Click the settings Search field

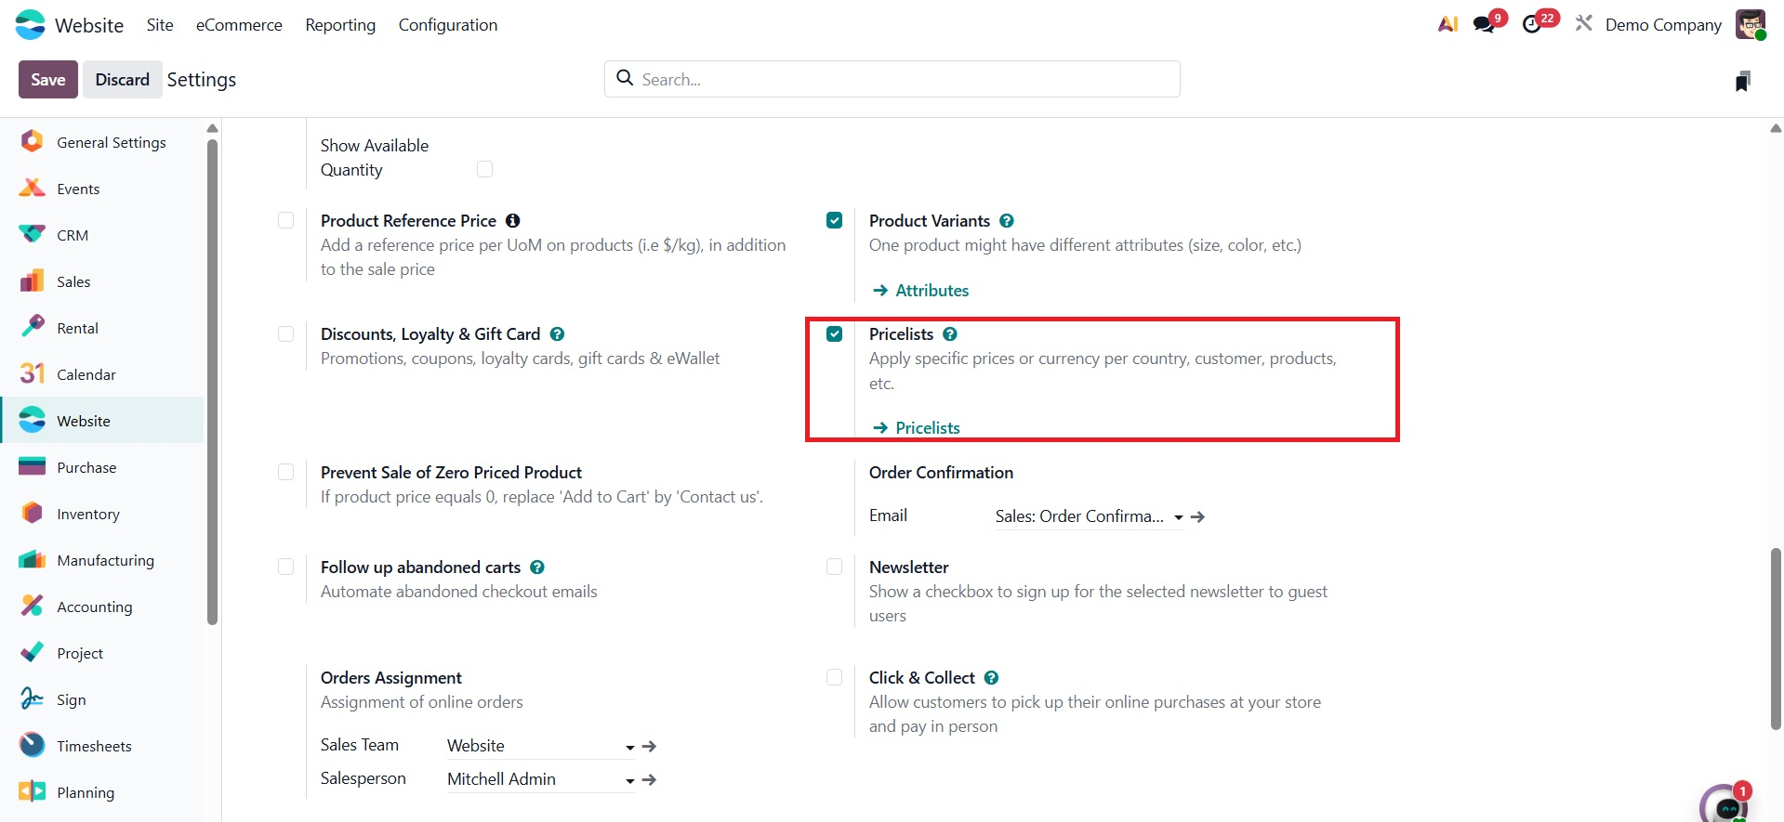tap(892, 80)
